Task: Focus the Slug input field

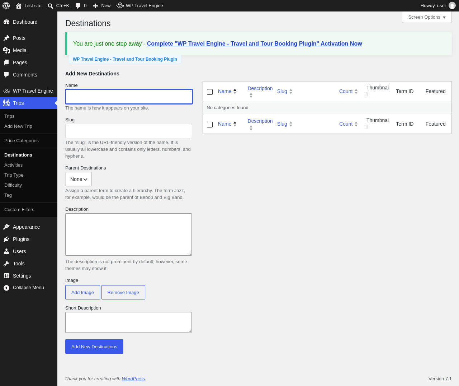Action: tap(129, 131)
